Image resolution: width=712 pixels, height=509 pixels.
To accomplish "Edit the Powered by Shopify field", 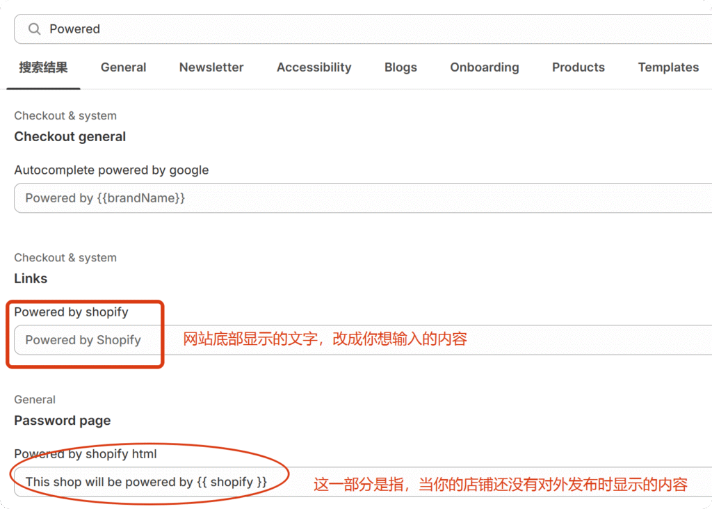I will tap(363, 339).
